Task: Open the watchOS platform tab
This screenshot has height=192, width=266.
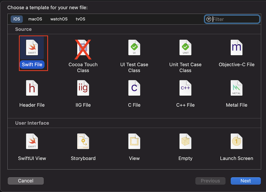Action: click(59, 19)
